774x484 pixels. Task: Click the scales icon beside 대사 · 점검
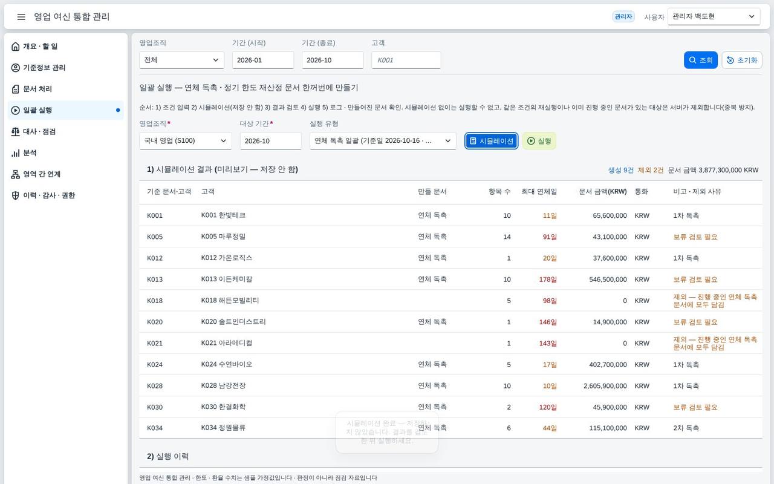click(16, 131)
